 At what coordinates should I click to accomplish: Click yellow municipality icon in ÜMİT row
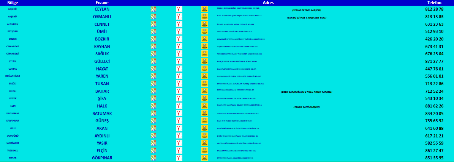point(204,31)
